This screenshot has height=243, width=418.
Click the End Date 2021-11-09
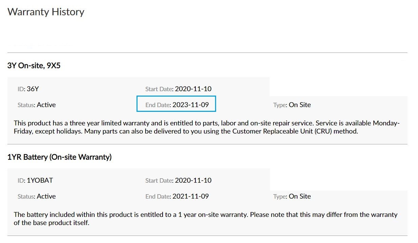[190, 196]
